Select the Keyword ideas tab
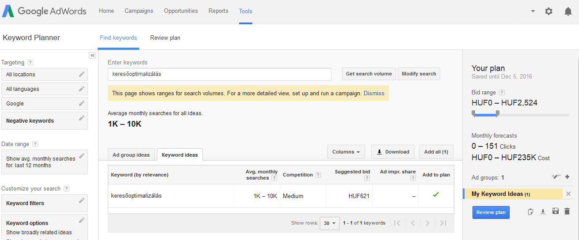The image size is (579, 240). (180, 155)
